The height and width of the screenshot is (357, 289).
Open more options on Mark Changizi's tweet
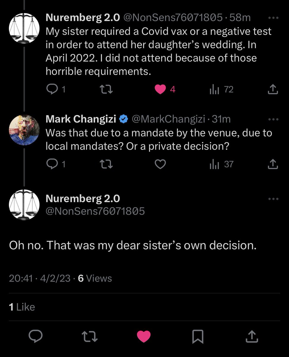[x=273, y=120]
